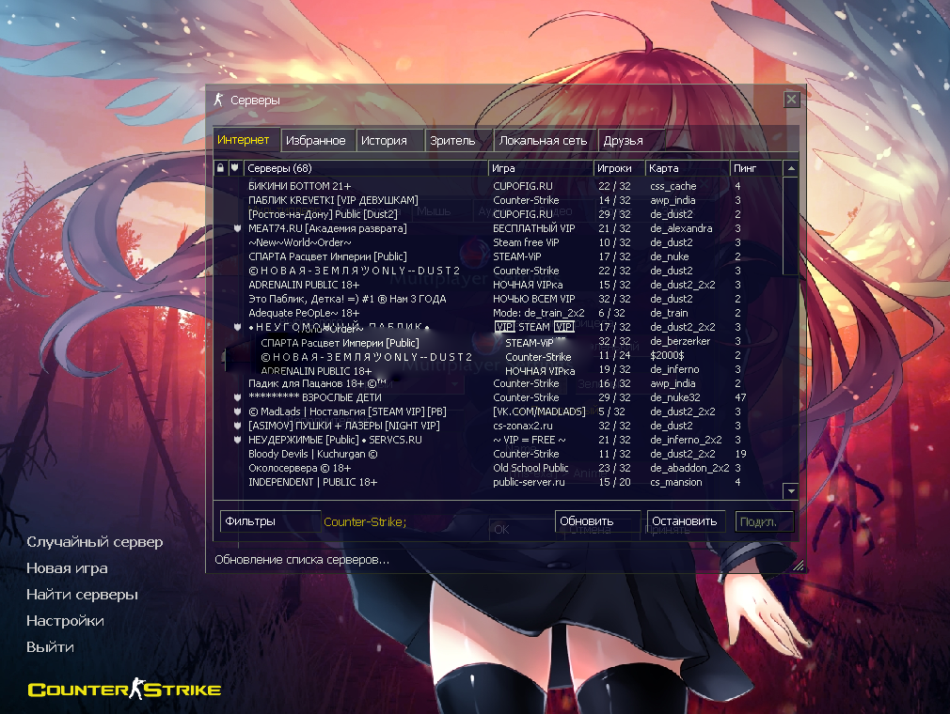Click the shield icon beside ASIMOV server row

pos(238,426)
